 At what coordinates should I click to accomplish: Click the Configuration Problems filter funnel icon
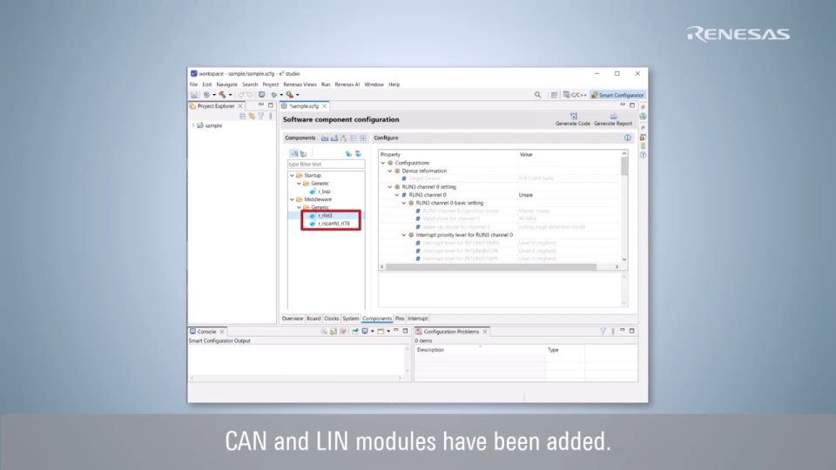[x=603, y=332]
